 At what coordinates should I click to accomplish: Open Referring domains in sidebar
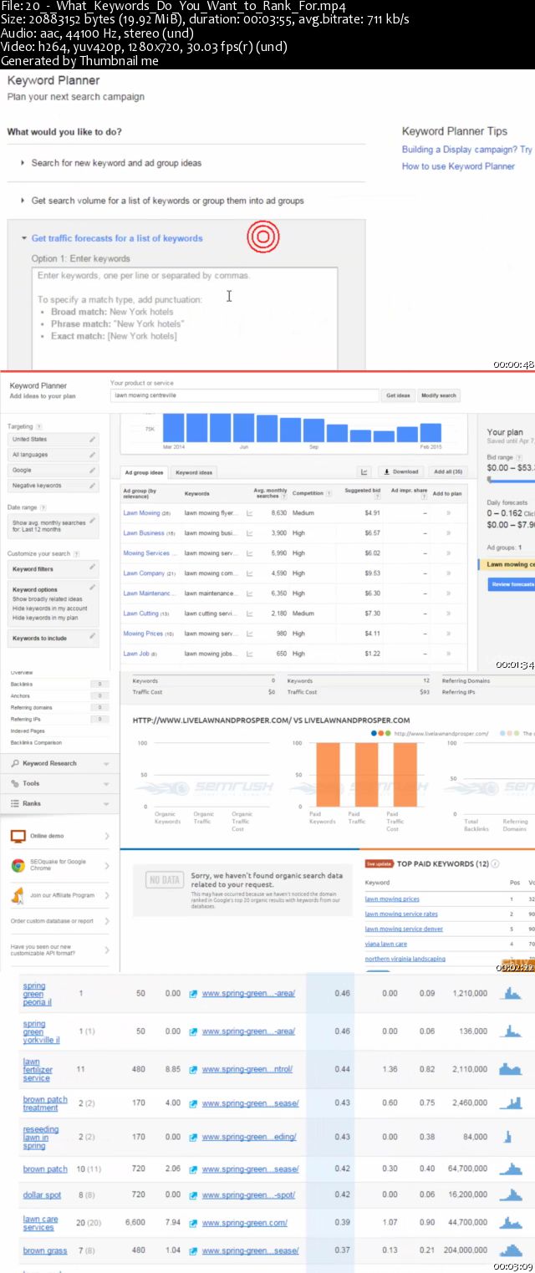click(31, 707)
